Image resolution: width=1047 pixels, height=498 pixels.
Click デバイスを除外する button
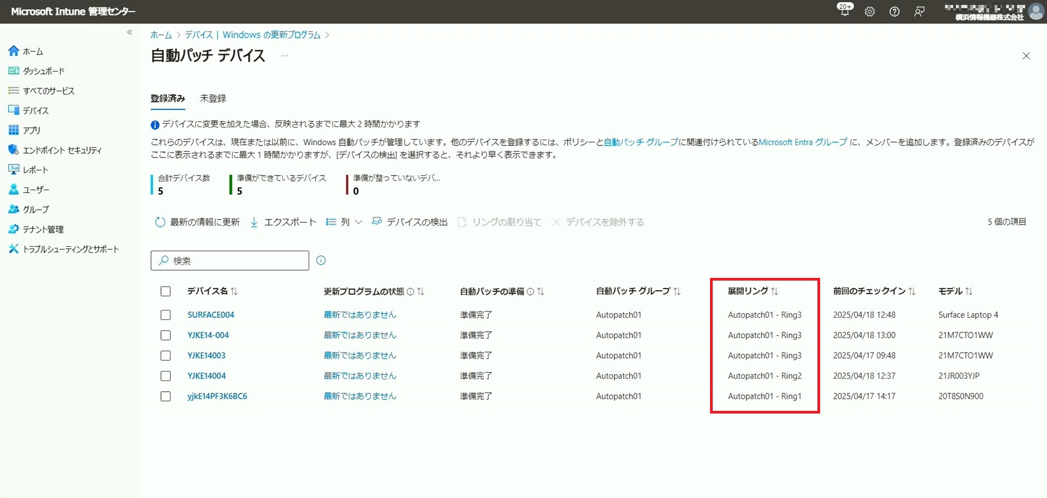[598, 222]
